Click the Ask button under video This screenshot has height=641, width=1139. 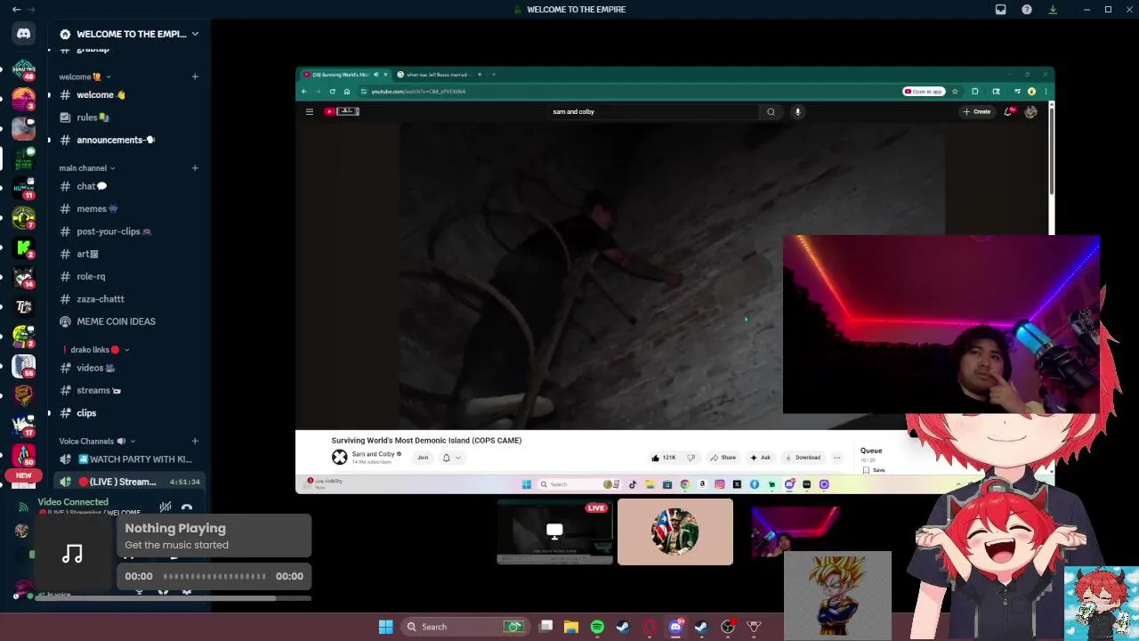pyautogui.click(x=760, y=458)
